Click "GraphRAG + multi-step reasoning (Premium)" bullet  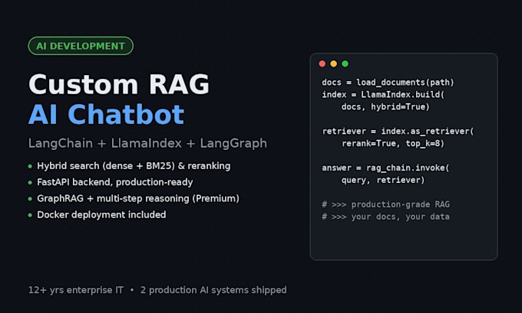pyautogui.click(x=138, y=198)
